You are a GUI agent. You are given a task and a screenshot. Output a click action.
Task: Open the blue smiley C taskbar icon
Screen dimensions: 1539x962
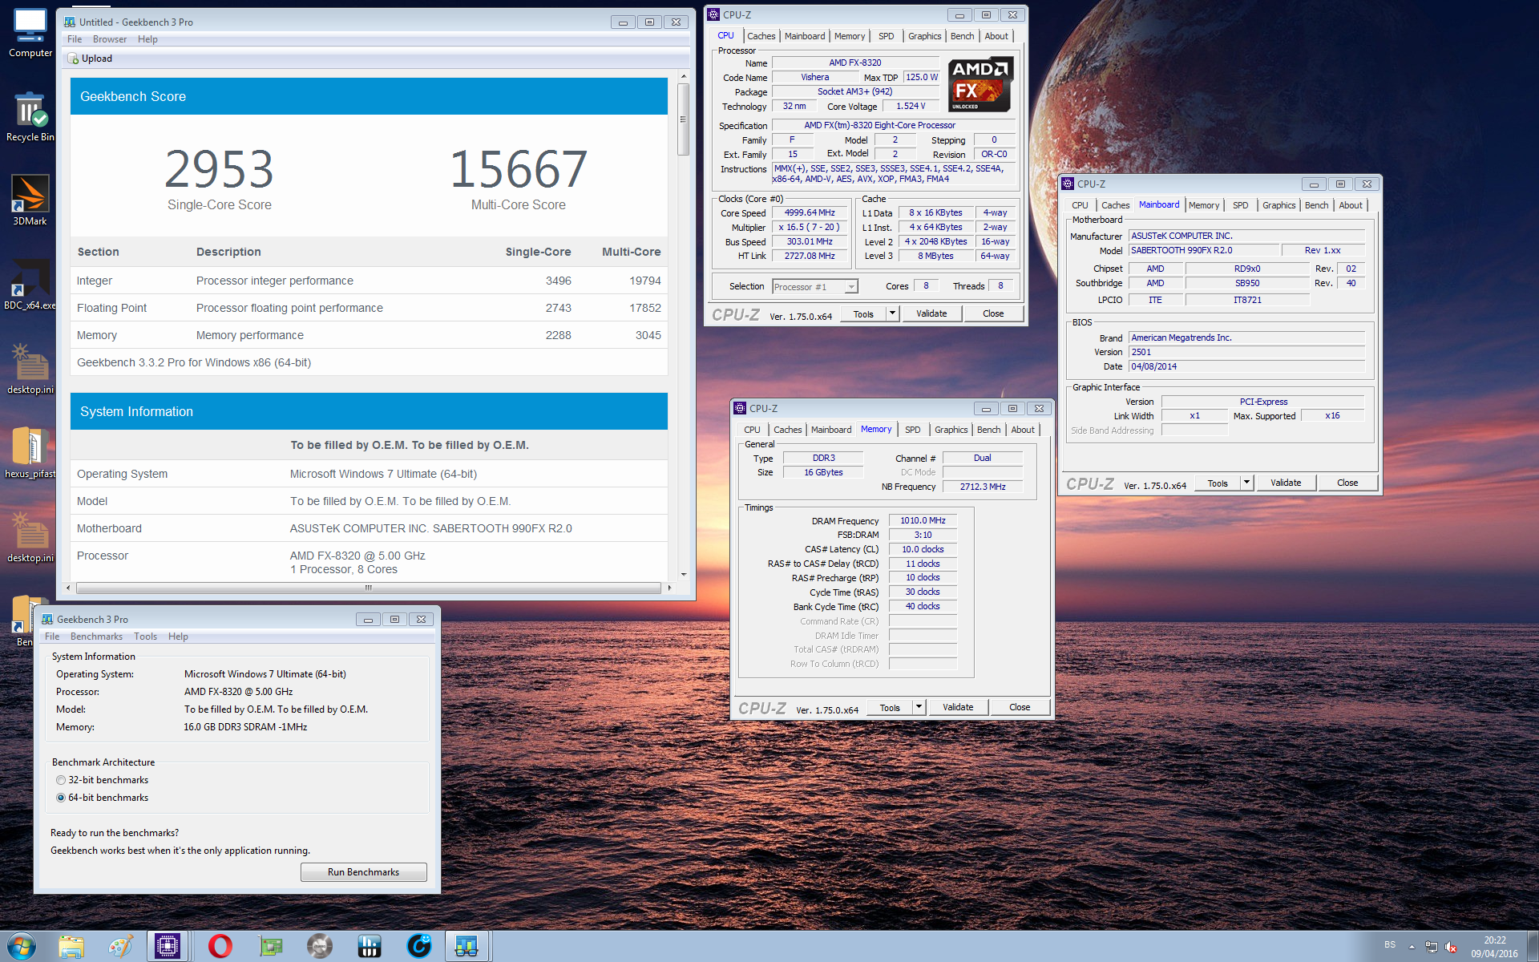pyautogui.click(x=419, y=947)
